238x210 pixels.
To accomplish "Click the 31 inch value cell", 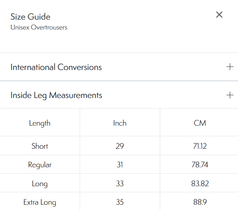I will pyautogui.click(x=120, y=165).
